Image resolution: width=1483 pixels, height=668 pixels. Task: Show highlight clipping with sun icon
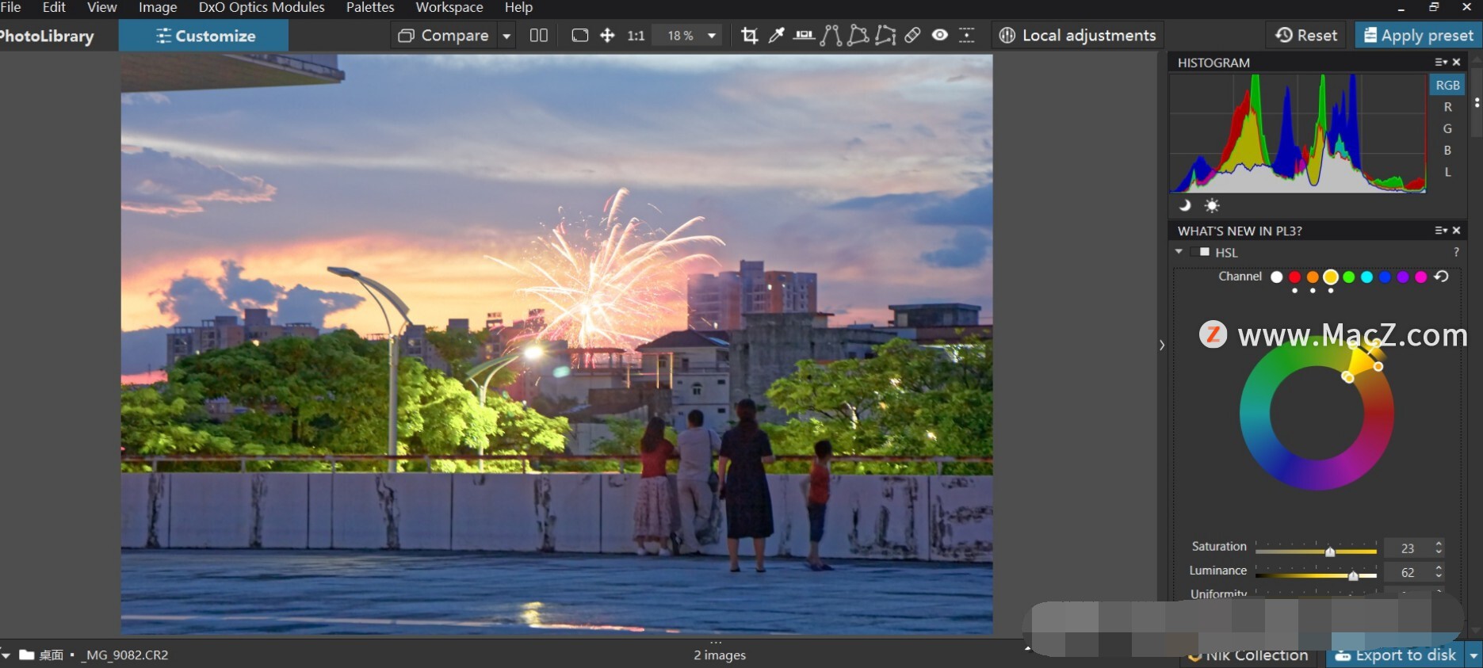pos(1212,205)
